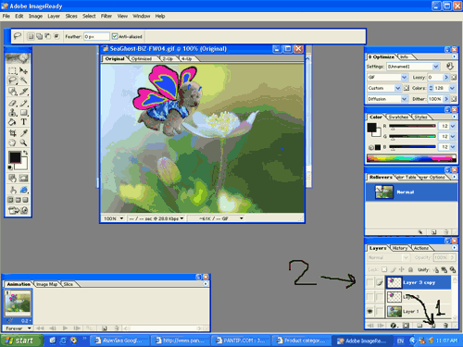Hide Layer 1 using its eye icon
This screenshot has width=463, height=347.
pyautogui.click(x=369, y=311)
